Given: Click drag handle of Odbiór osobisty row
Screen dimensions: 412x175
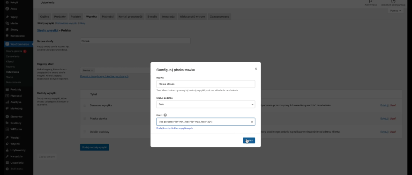Looking at the screenshot, I should pos(85,131).
